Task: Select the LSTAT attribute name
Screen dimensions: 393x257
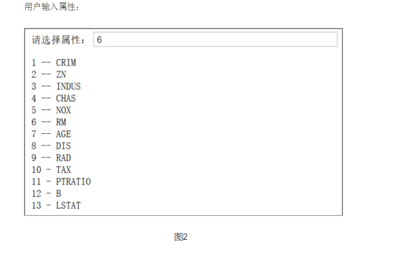Action: (68, 206)
